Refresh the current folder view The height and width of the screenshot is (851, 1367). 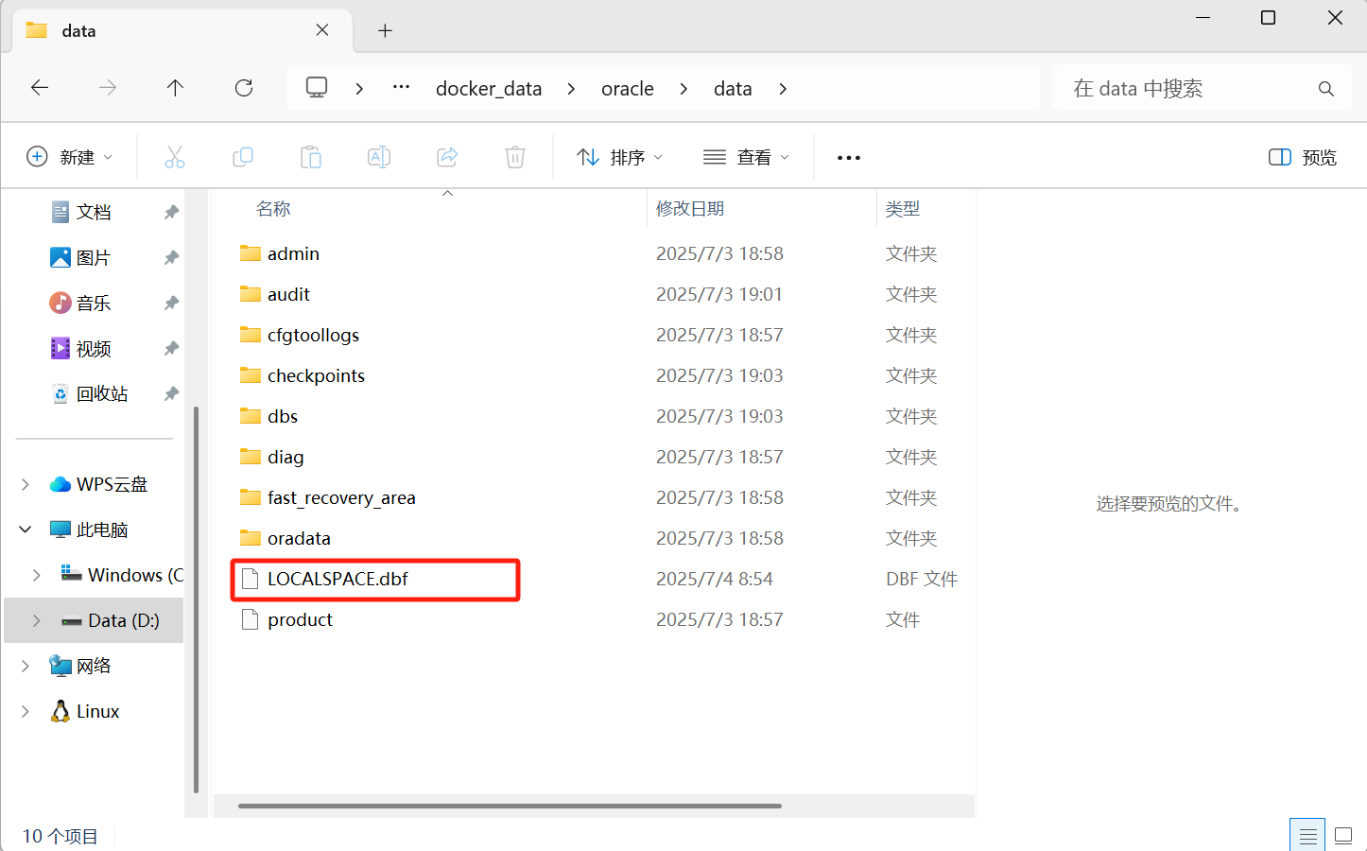pyautogui.click(x=244, y=88)
